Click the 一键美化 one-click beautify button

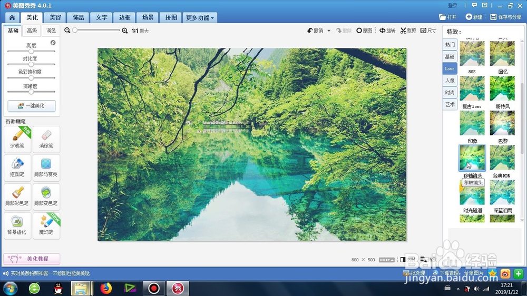[x=32, y=105]
